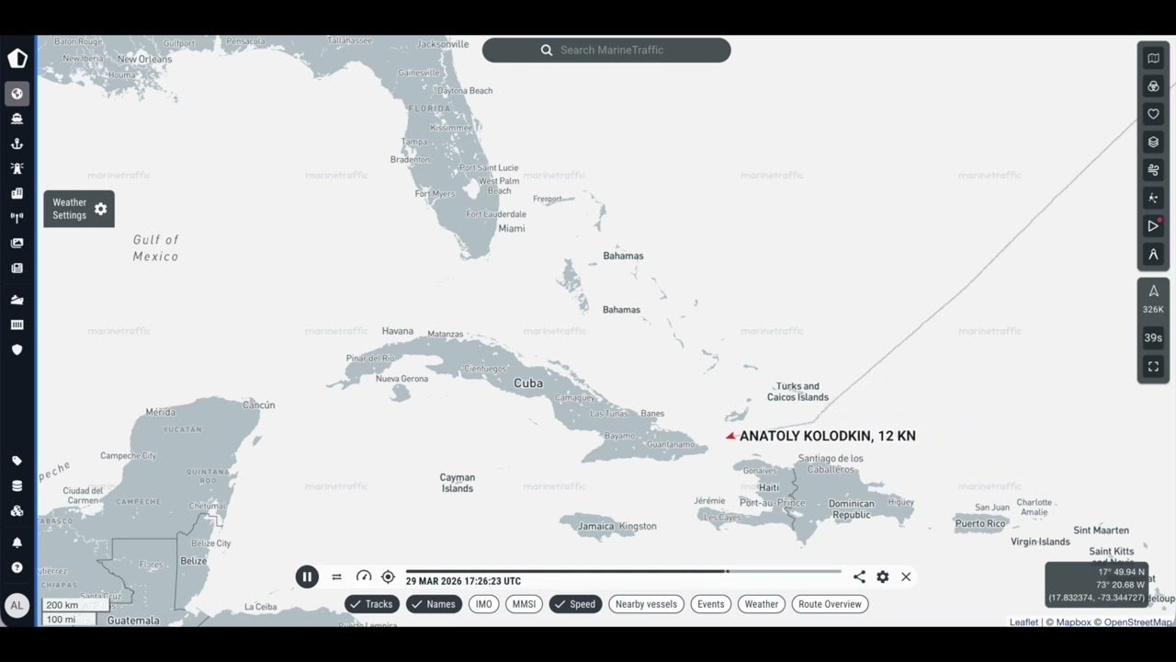This screenshot has width=1176, height=662.
Task: Open the lighthouse icon in sidebar
Action: click(17, 168)
